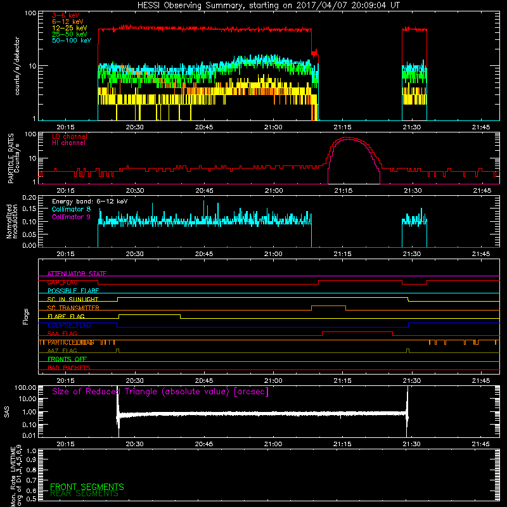Select the 50-100 keV legend label
Screen dimensions: 507x507
point(72,41)
